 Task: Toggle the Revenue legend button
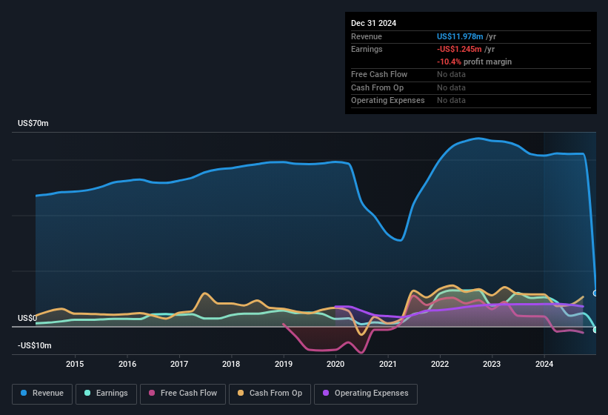coord(42,394)
